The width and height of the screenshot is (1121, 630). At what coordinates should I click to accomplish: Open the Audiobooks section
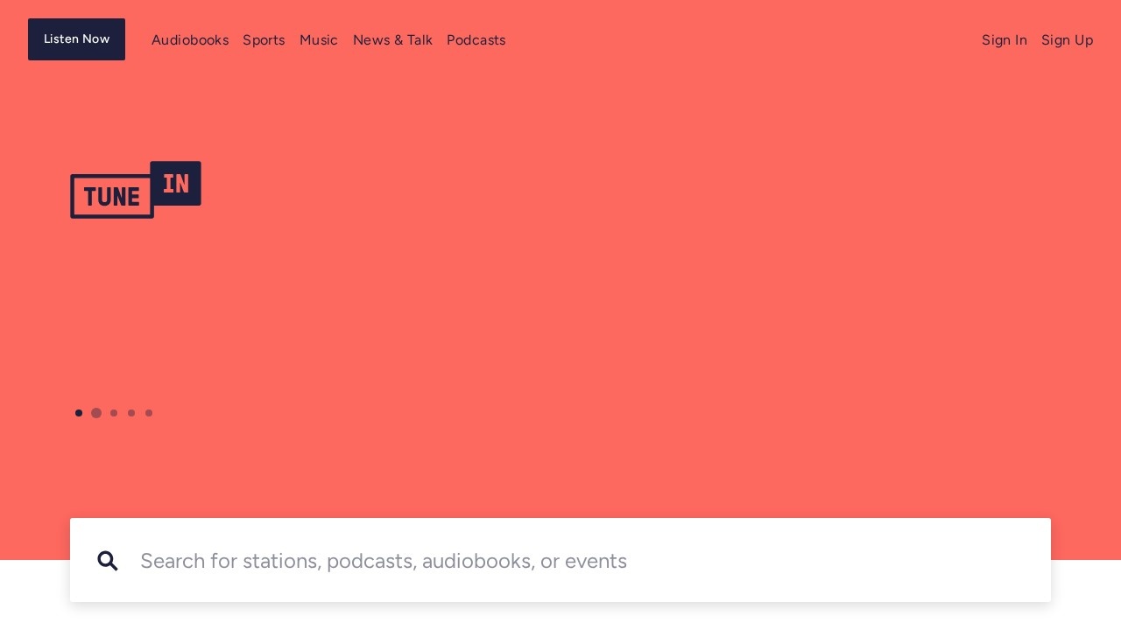point(190,39)
